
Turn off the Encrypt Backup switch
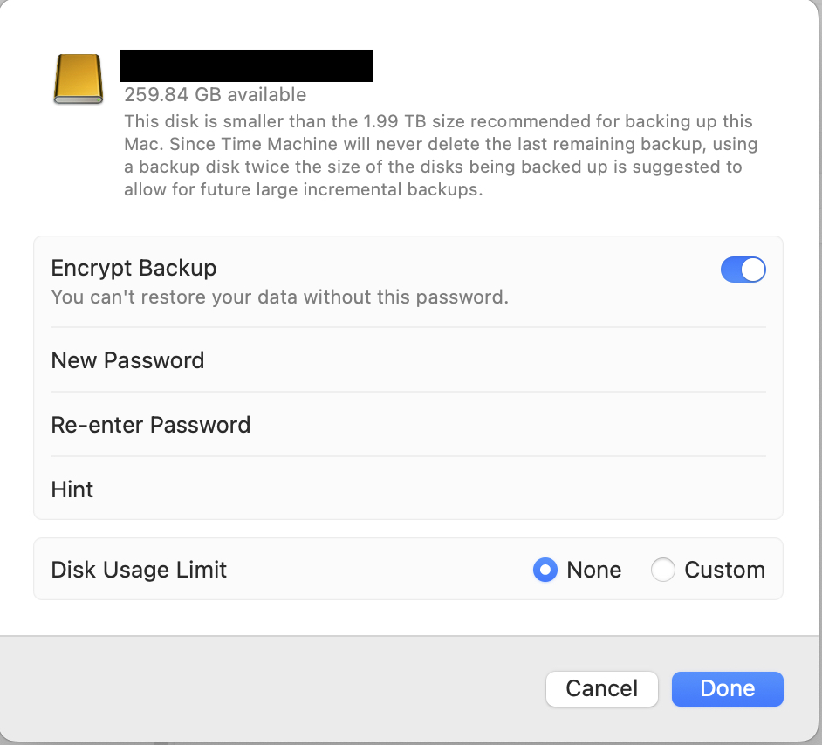pos(743,270)
